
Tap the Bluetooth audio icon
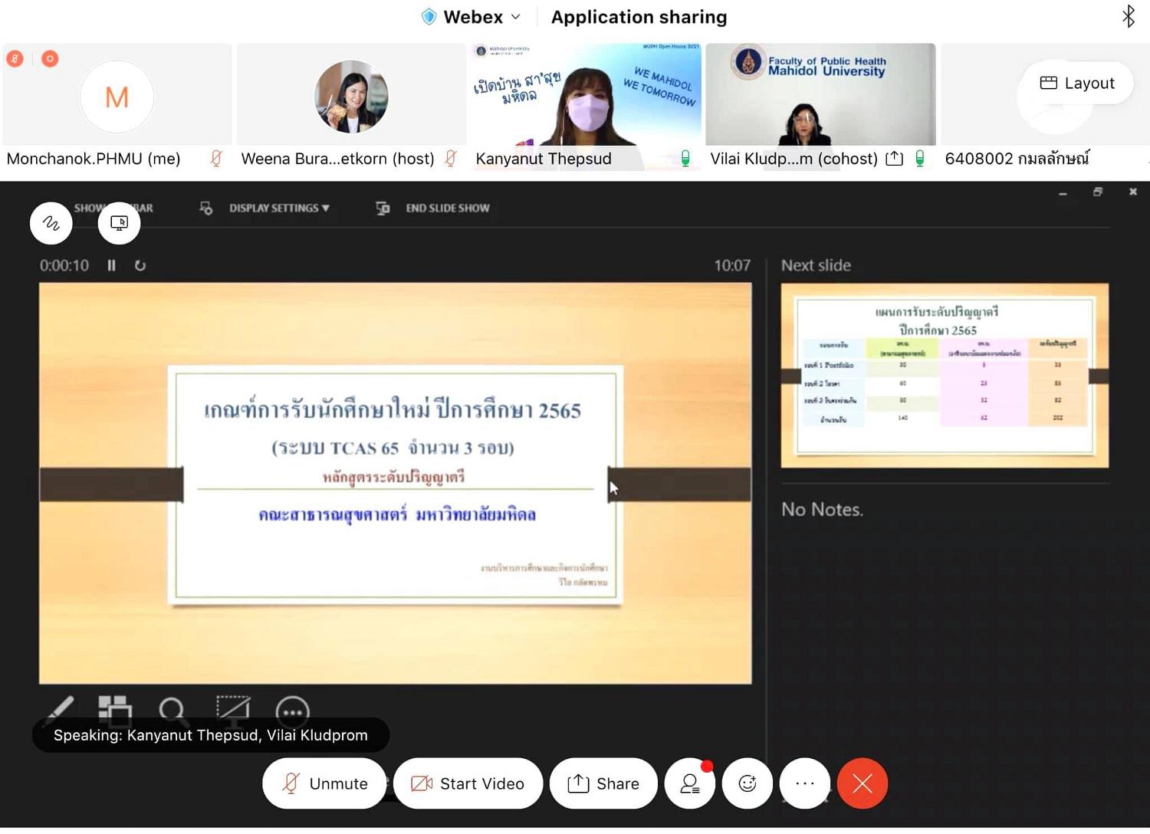[x=1129, y=16]
